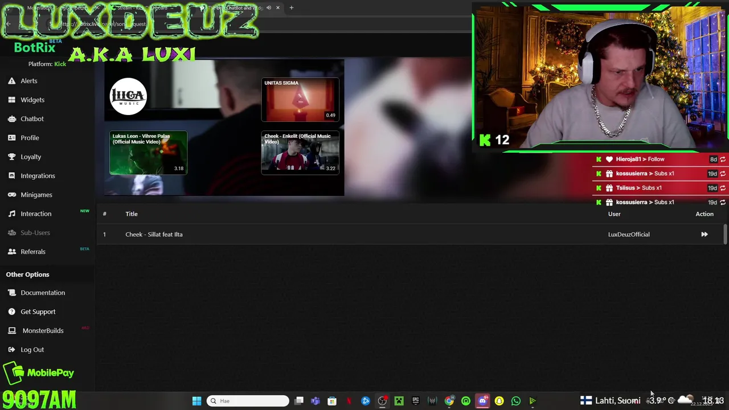The height and width of the screenshot is (410, 729).
Task: Open OBS Studio from the taskbar
Action: click(x=382, y=401)
